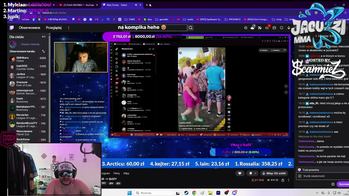
Task: Switch to the Filmy channel tab
Action: (x=117, y=173)
